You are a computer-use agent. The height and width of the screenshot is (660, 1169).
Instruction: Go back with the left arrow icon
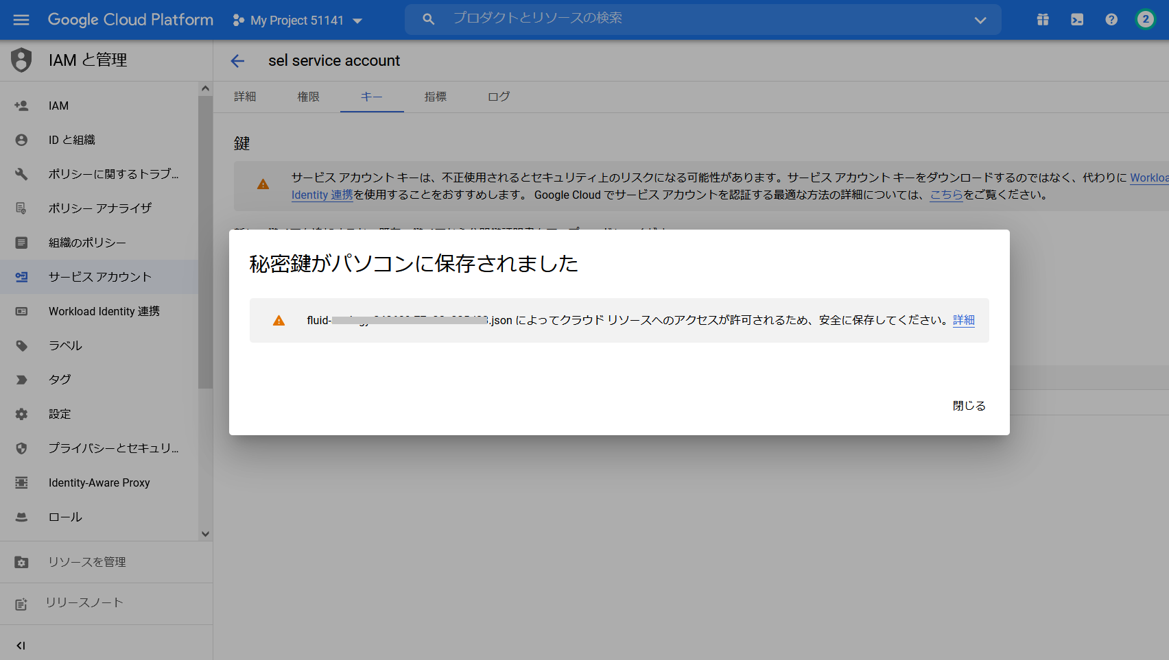point(237,61)
